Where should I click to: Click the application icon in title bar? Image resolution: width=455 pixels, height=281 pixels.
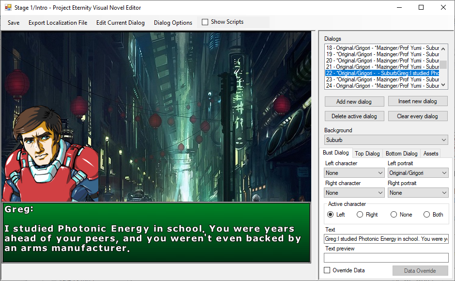[8, 7]
